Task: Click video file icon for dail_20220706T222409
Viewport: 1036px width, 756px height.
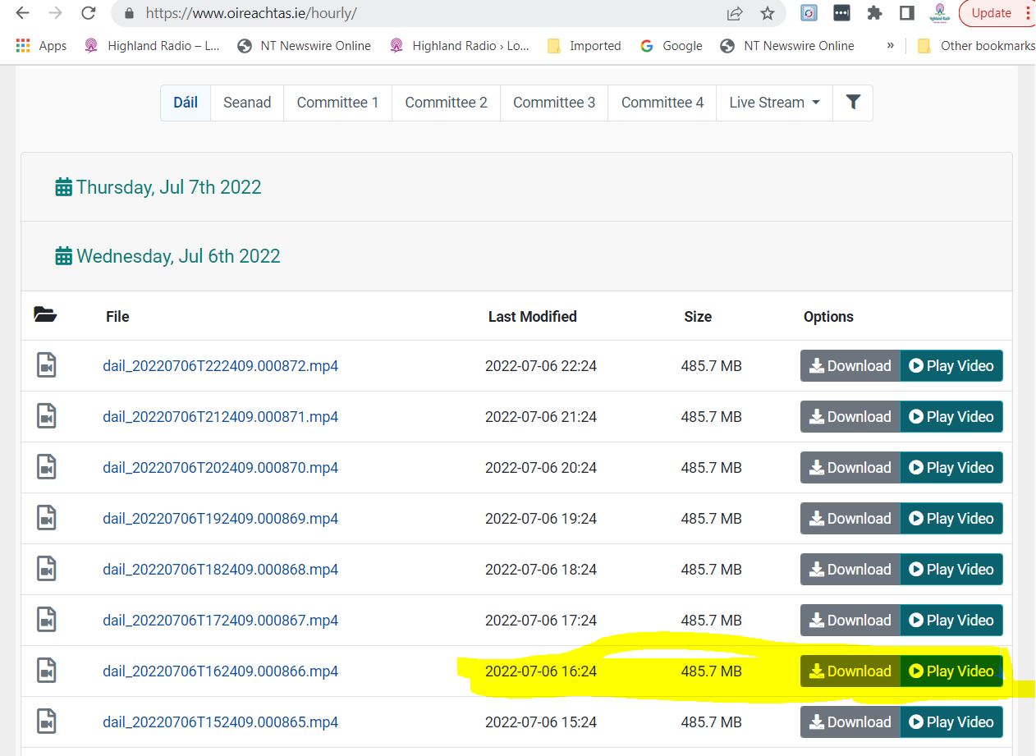Action: tap(47, 365)
